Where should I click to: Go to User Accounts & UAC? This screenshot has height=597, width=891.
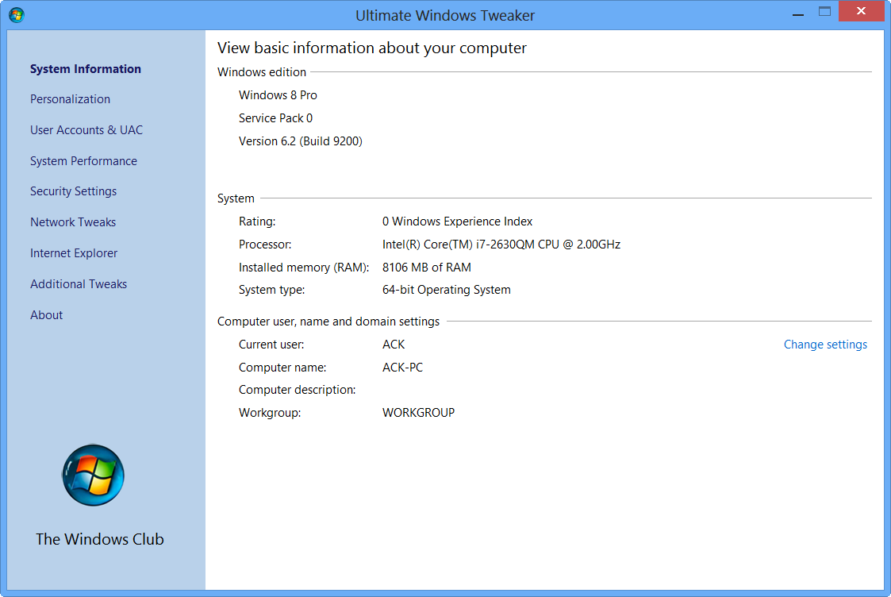86,129
